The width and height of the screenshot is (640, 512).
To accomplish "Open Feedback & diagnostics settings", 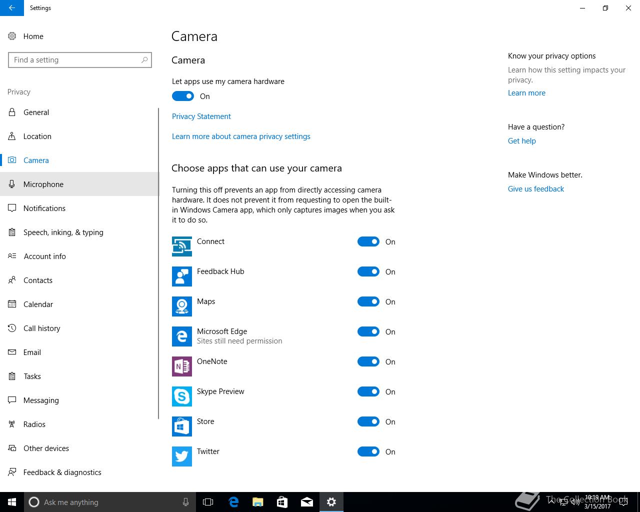I will tap(79, 472).
